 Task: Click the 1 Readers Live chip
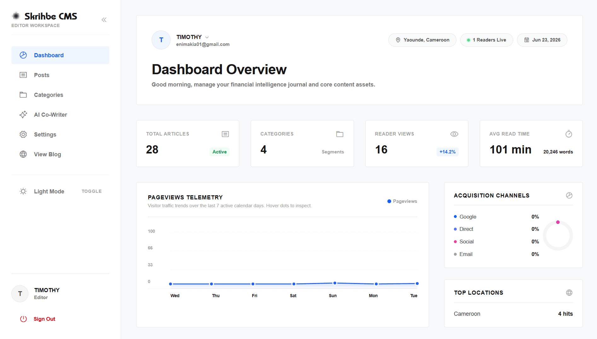pos(487,40)
